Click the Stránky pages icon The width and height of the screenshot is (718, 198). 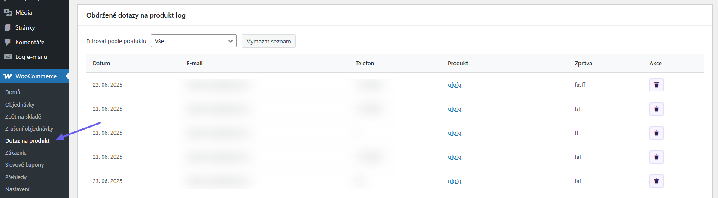click(8, 27)
